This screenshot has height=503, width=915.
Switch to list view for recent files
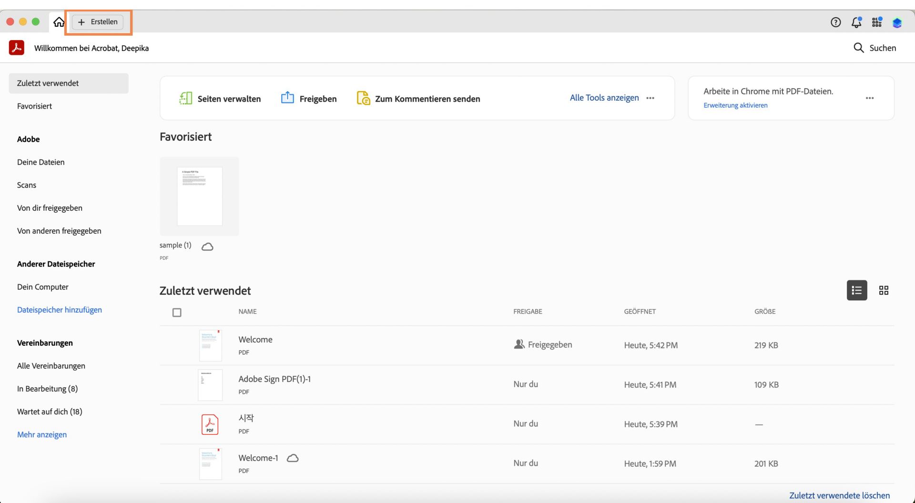point(856,290)
